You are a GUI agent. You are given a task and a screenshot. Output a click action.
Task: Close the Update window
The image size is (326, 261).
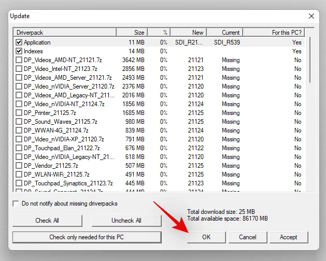point(311,16)
